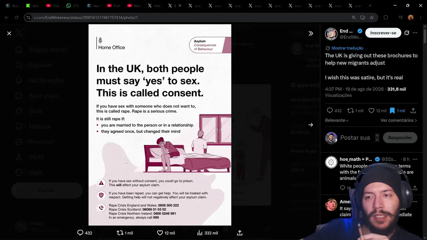Viewport: 427px width, 240px height.
Task: Switch to the X 'Hist' tab
Action: pos(154,6)
